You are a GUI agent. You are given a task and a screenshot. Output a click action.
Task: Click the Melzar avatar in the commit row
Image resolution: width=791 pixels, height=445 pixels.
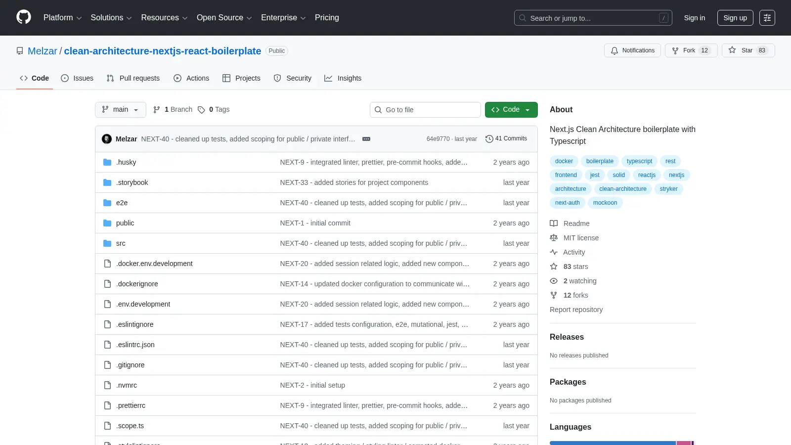[107, 139]
